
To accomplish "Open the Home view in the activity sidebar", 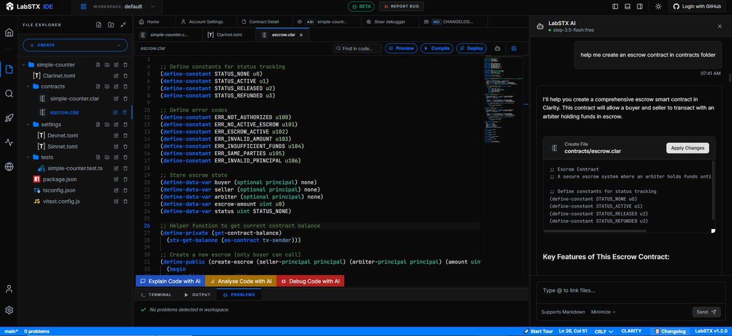I will coord(9,32).
